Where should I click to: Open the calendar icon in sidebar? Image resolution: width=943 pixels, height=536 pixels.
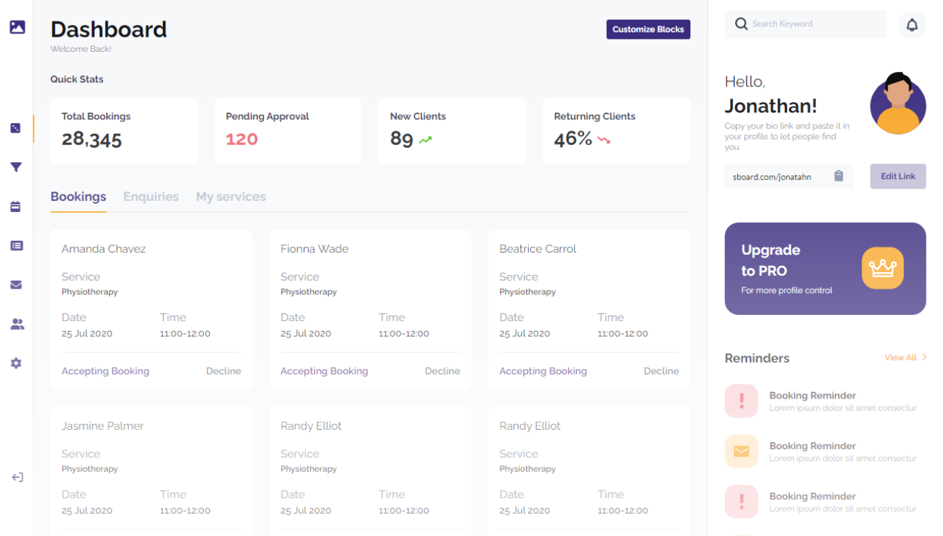(16, 207)
